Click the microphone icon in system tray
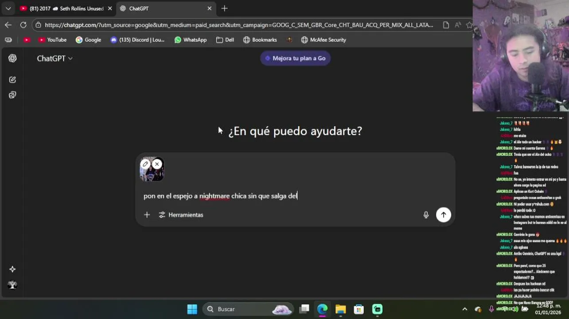569x319 pixels. (x=491, y=309)
